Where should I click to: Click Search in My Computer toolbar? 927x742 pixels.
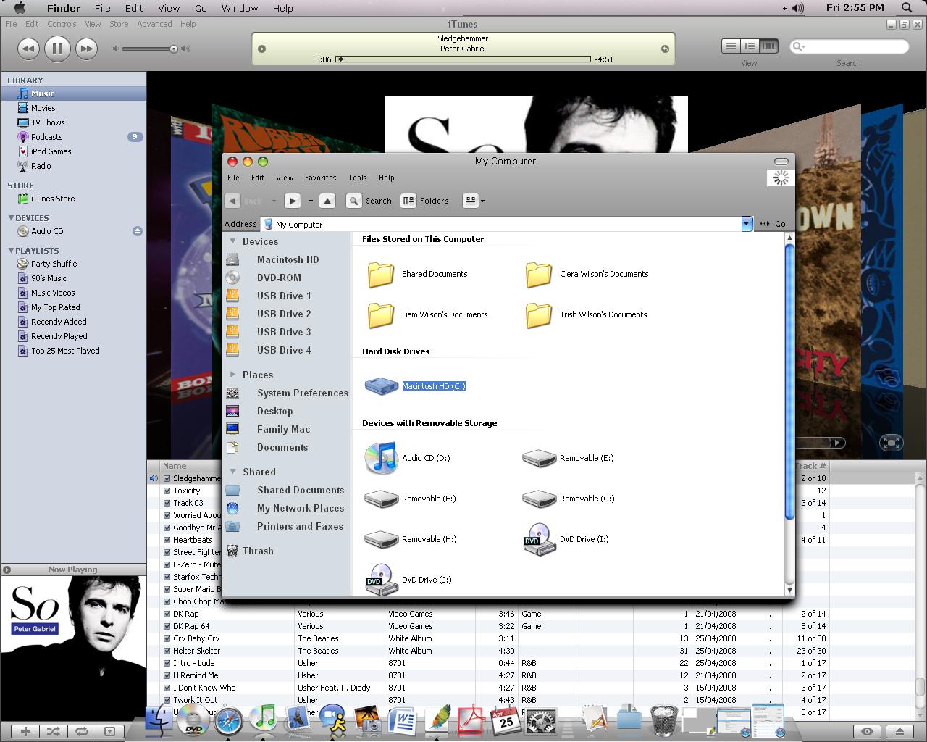[369, 201]
